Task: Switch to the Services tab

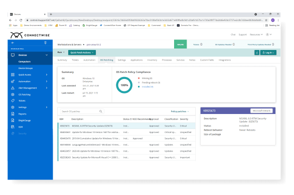Action: tap(181, 60)
